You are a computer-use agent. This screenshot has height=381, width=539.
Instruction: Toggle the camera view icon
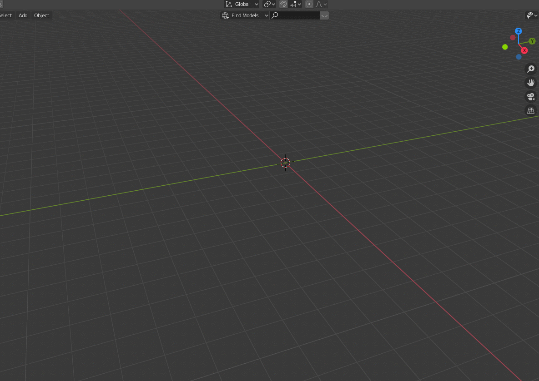pos(531,97)
